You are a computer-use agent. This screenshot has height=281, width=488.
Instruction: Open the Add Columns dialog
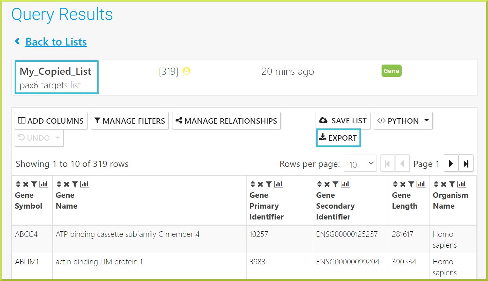51,121
